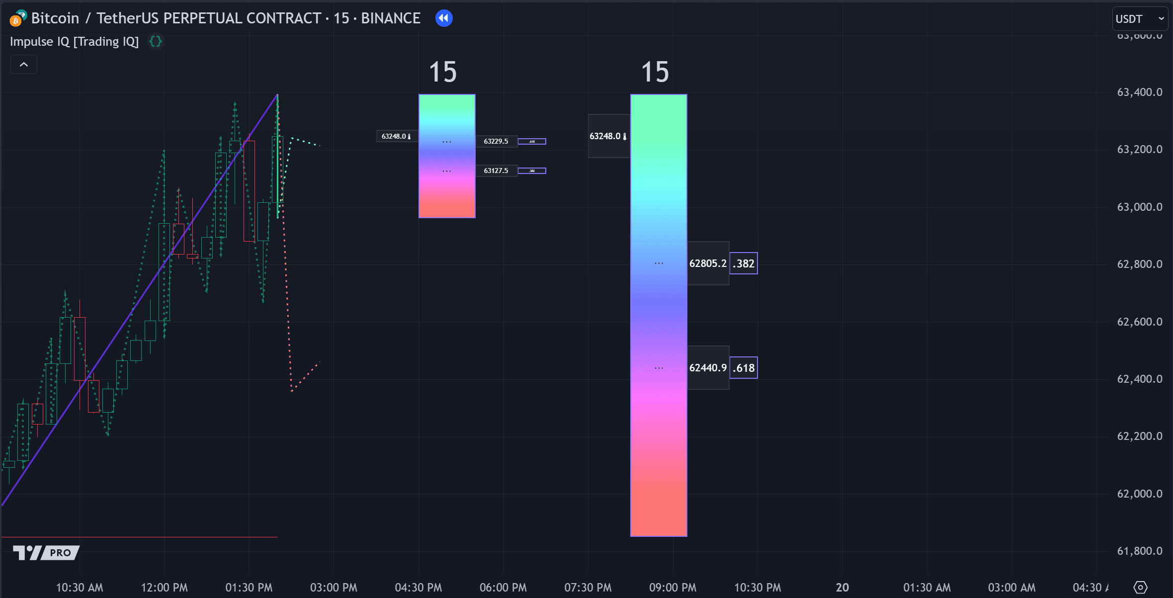Click the tall rainbow gradient bar
Screen dimensions: 1173x598
coord(659,315)
